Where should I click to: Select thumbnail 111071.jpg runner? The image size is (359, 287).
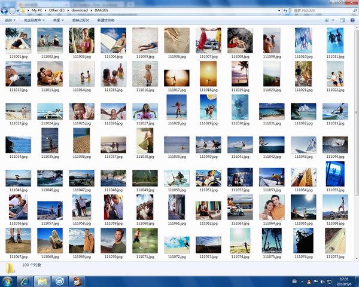click(145, 240)
